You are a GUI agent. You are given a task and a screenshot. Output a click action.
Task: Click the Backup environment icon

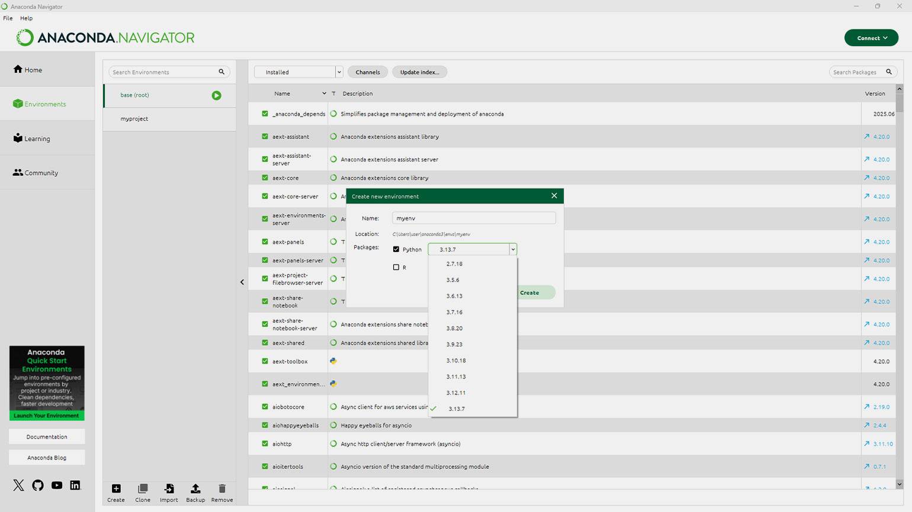[195, 489]
